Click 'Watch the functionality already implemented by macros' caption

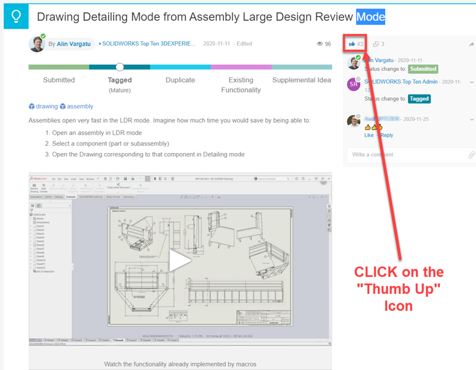tap(180, 364)
